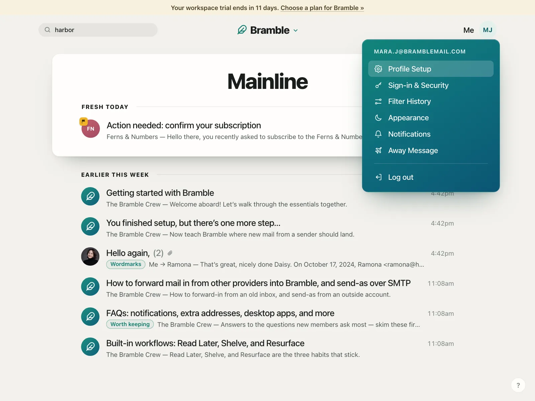Click the 11:08am time on FAQs message
This screenshot has height=401, width=535.
click(x=441, y=313)
